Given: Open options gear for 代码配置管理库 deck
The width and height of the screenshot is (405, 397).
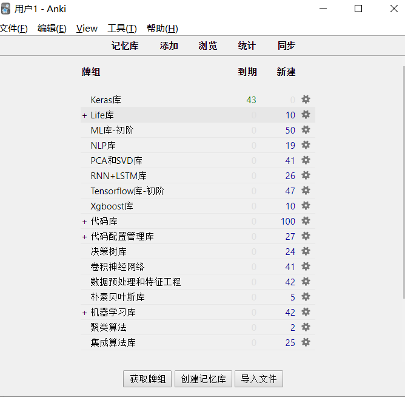Looking at the screenshot, I should coord(306,236).
